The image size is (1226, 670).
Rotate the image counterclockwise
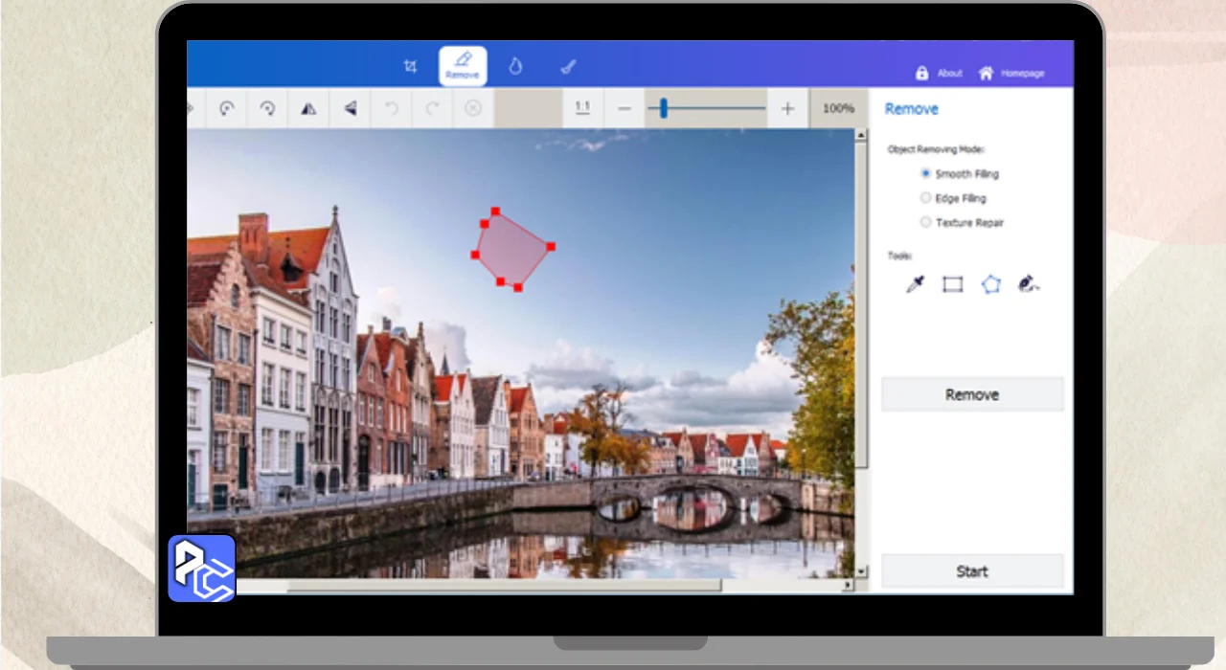click(227, 108)
